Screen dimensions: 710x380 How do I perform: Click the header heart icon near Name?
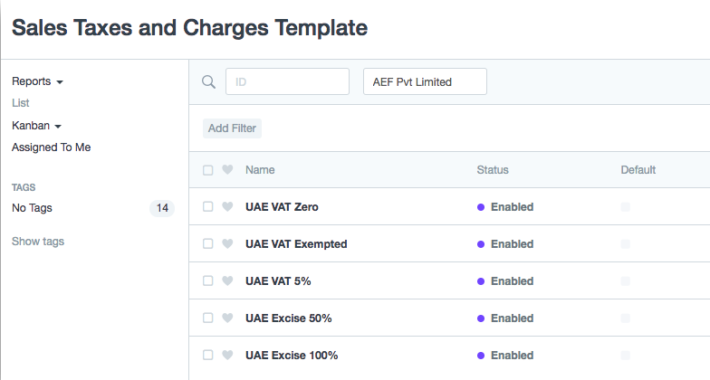click(x=227, y=169)
